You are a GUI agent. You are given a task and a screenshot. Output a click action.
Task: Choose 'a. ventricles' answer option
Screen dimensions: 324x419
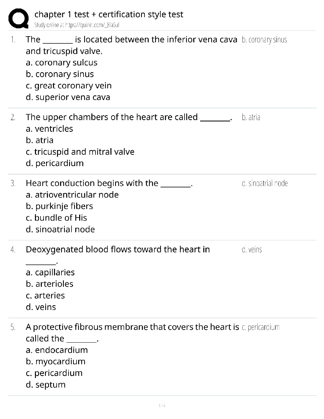click(x=49, y=129)
